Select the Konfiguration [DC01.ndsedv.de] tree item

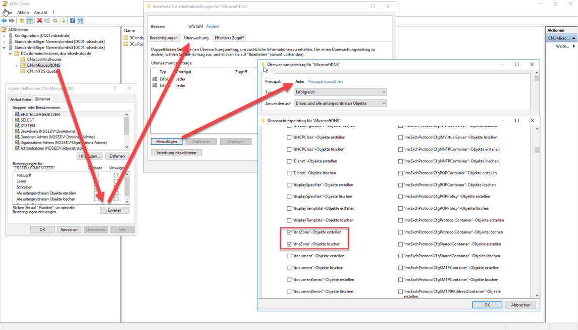(42, 36)
